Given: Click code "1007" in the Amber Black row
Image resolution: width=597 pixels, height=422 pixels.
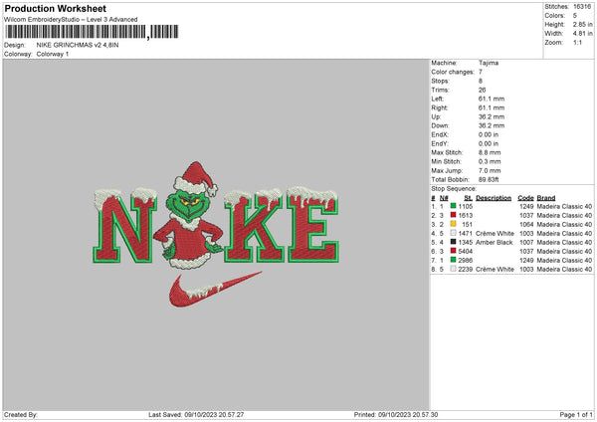Looking at the screenshot, I should click(526, 242).
